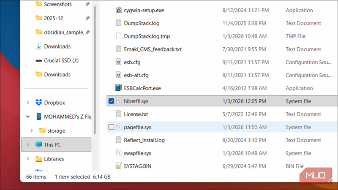Select Emaki_CMS_feedback.txt in the list
This screenshot has height=190, width=338.
tap(152, 49)
